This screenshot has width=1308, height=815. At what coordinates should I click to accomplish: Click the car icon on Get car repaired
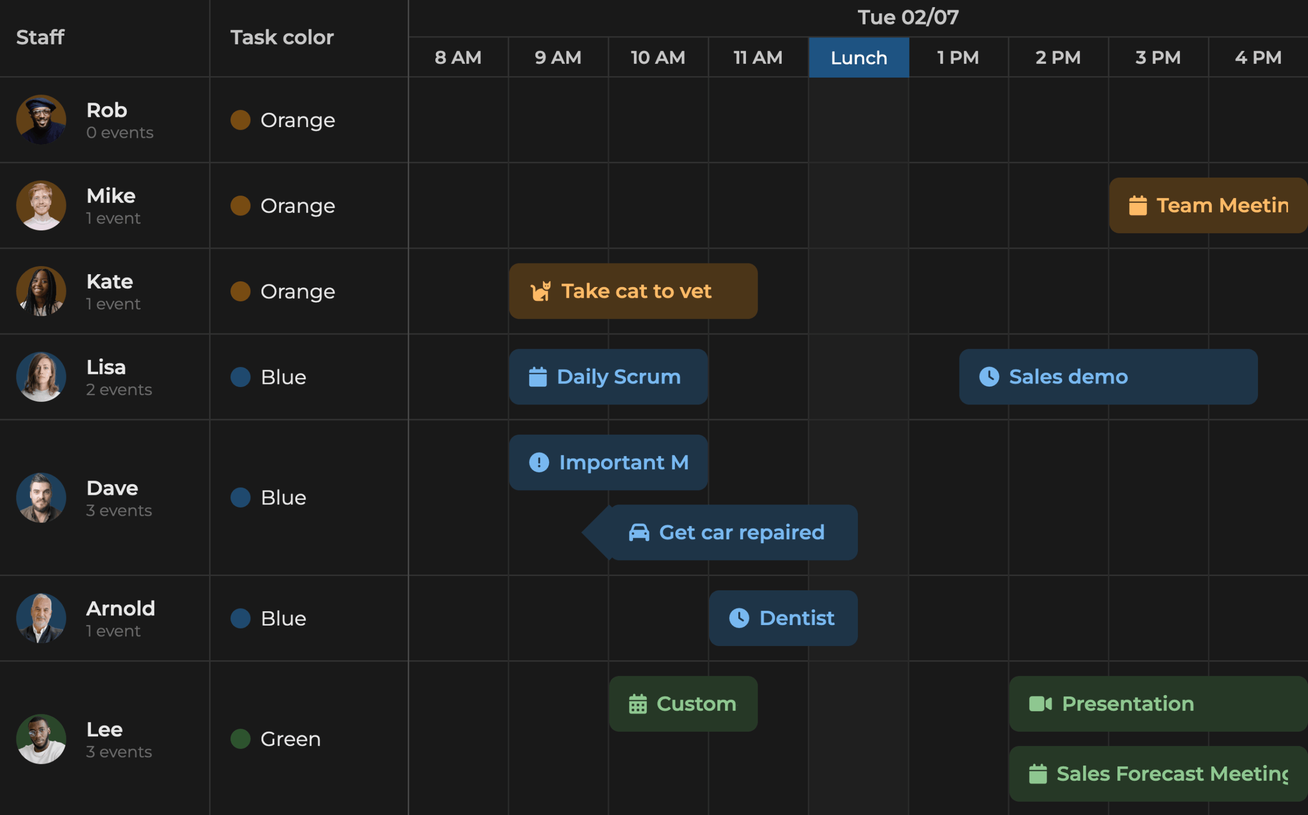[x=639, y=533]
